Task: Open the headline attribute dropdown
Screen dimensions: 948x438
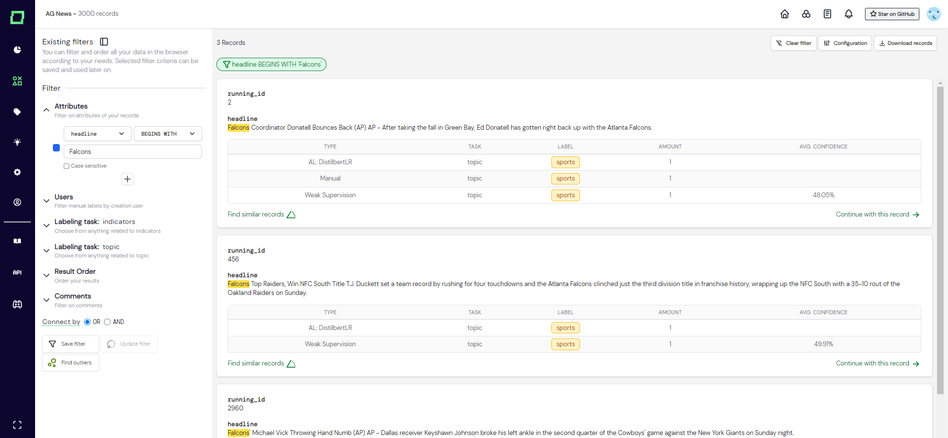Action: click(98, 134)
